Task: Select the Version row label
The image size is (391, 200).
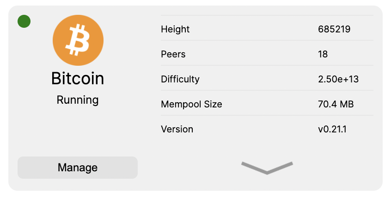Action: [x=177, y=129]
